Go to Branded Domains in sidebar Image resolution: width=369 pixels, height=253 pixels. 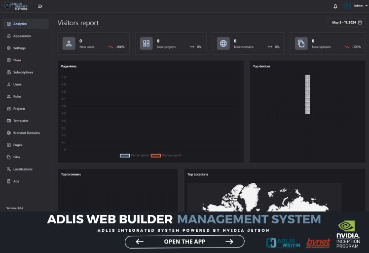(26, 133)
